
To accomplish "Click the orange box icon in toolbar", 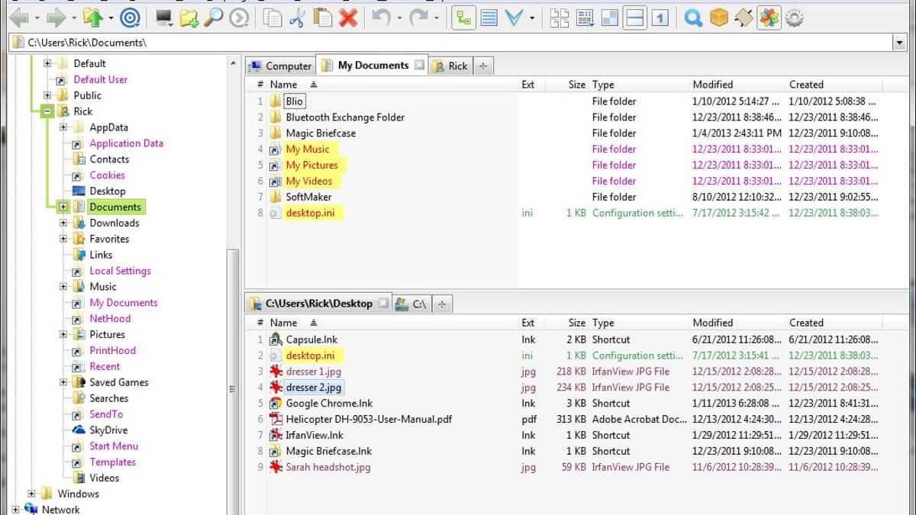I will pos(719,18).
